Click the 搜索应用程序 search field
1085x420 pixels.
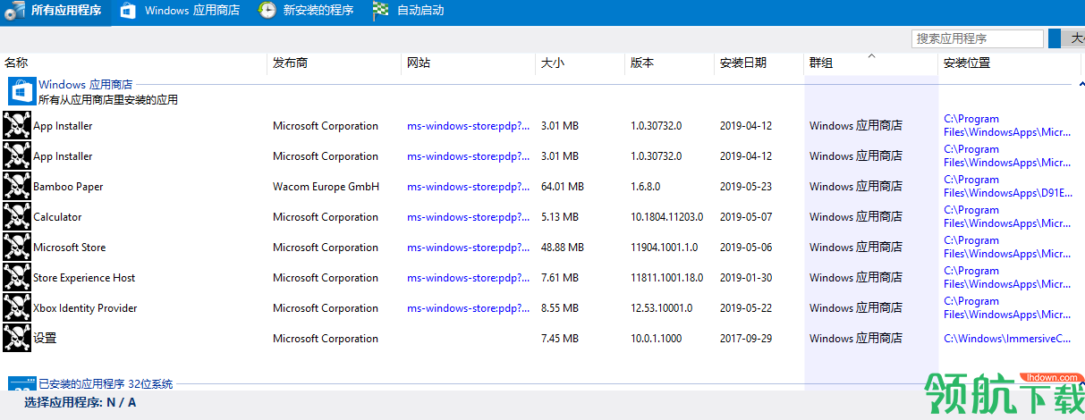(x=978, y=38)
